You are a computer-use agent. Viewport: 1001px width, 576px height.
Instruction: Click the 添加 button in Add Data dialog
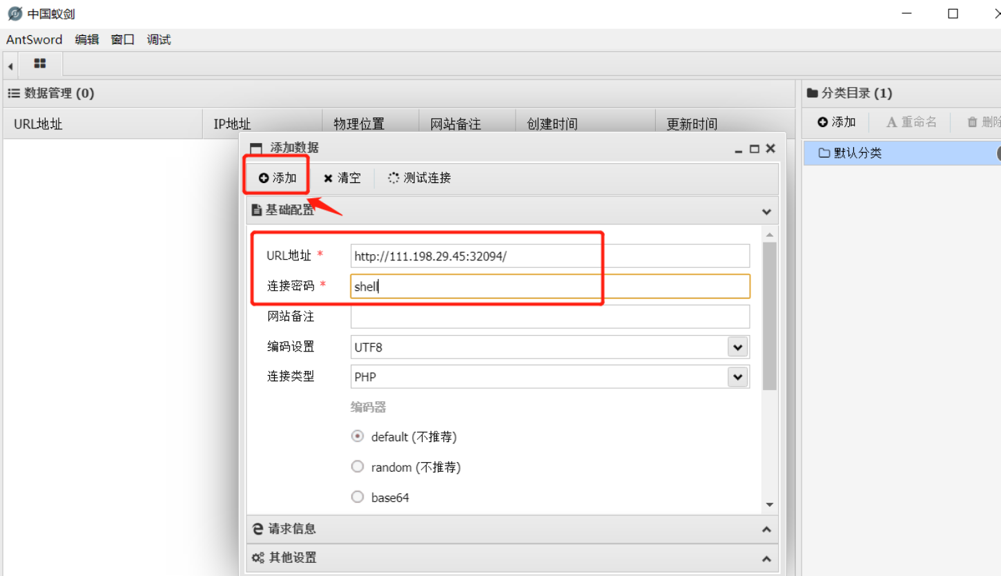(278, 178)
